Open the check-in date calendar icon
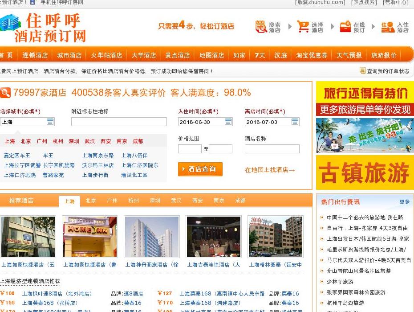 tap(228, 122)
